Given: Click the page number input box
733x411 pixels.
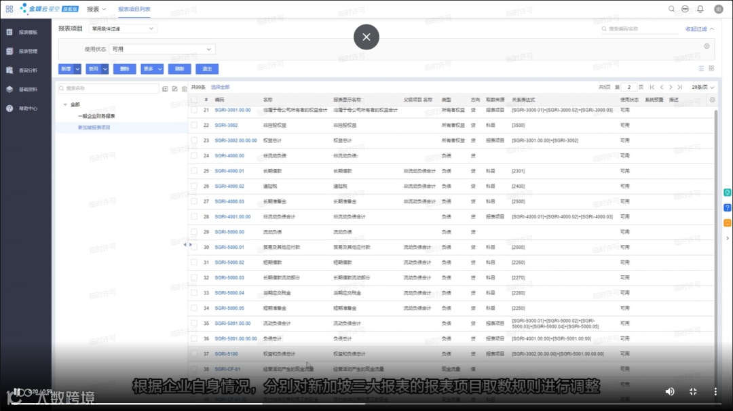Looking at the screenshot, I should (629, 87).
